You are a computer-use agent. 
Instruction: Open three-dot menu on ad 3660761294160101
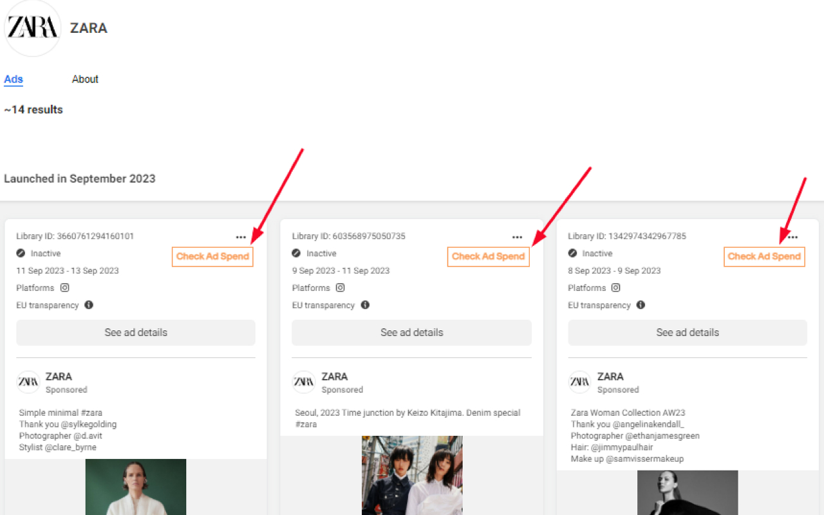pos(241,237)
